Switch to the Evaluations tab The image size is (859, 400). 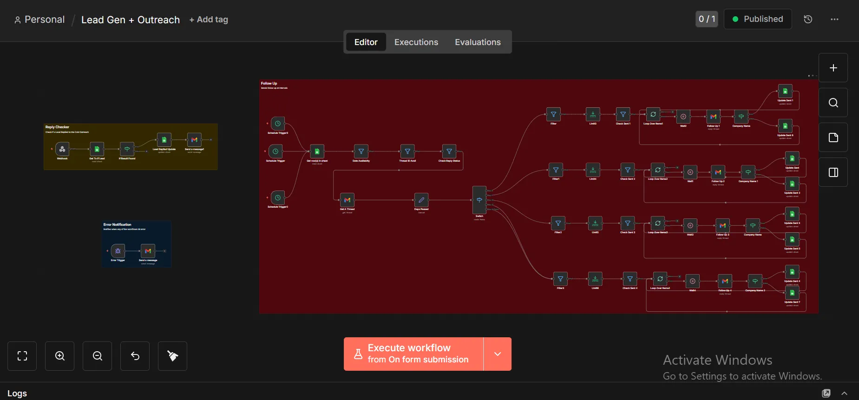pyautogui.click(x=478, y=42)
